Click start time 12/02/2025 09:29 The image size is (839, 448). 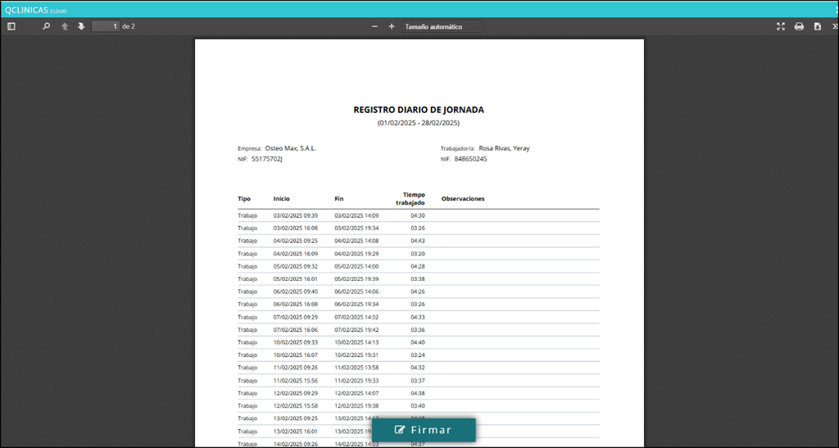295,393
